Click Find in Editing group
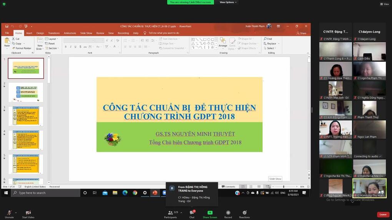Image resolution: width=392 pixels, height=220 pixels. (x=268, y=39)
